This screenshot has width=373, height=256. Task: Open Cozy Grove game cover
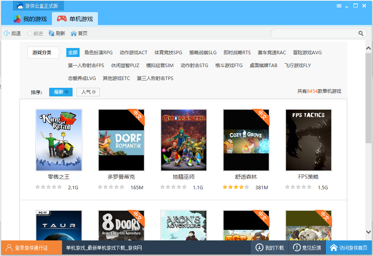[x=246, y=140]
